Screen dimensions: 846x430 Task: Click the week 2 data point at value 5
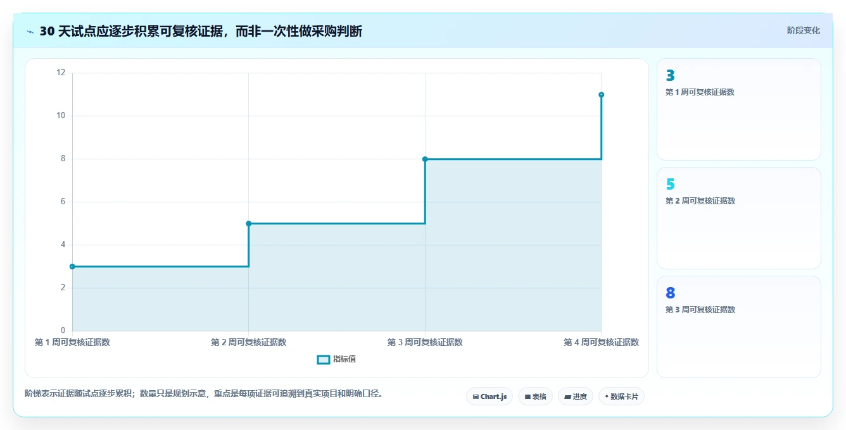pyautogui.click(x=248, y=223)
